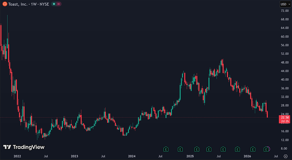Click the Toast, Inc. 1W NYSE symbol title
This screenshot has width=292, height=160.
(29, 4)
